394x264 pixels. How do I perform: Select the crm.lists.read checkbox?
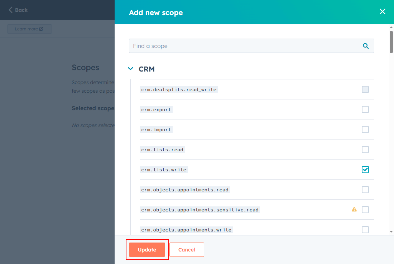(365, 150)
